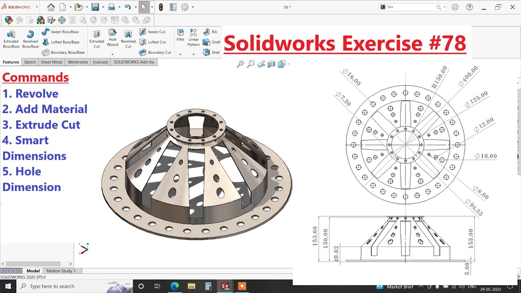Open File Explorer from the taskbar

(191, 286)
